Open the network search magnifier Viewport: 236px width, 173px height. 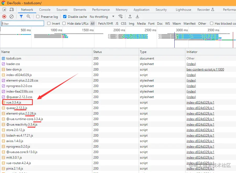28,17
